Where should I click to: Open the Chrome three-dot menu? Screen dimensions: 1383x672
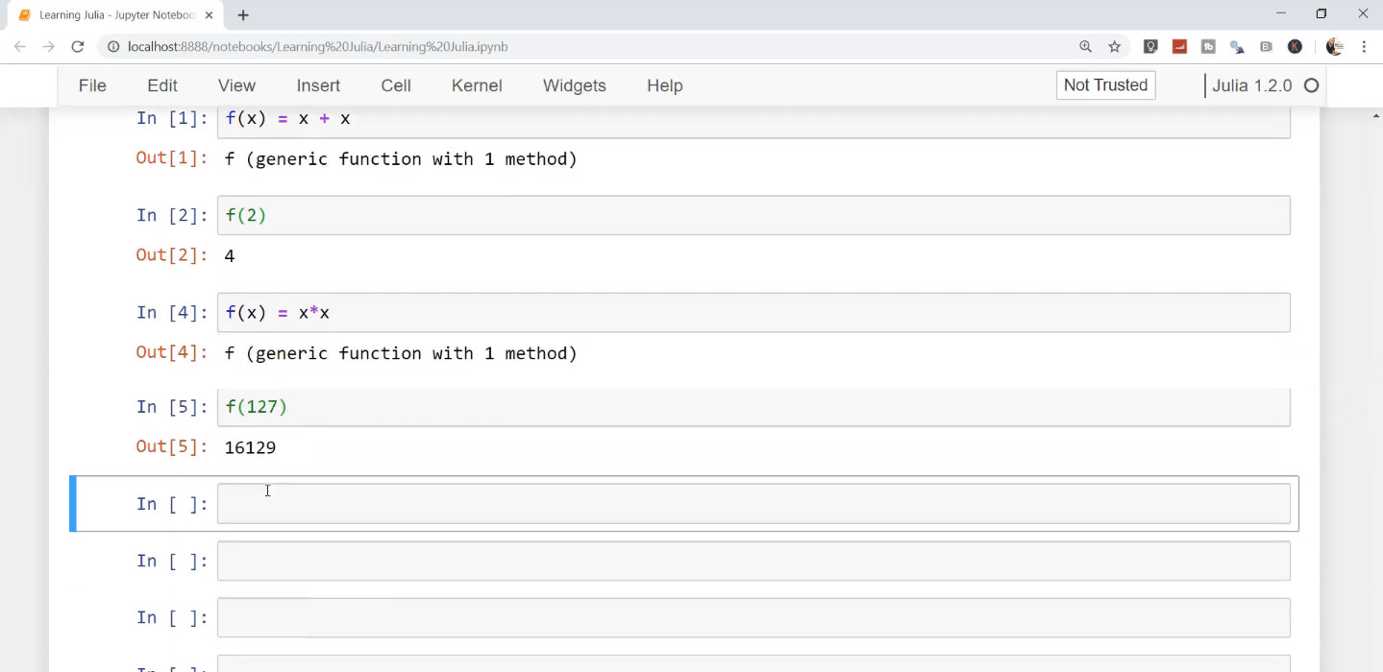tap(1364, 46)
